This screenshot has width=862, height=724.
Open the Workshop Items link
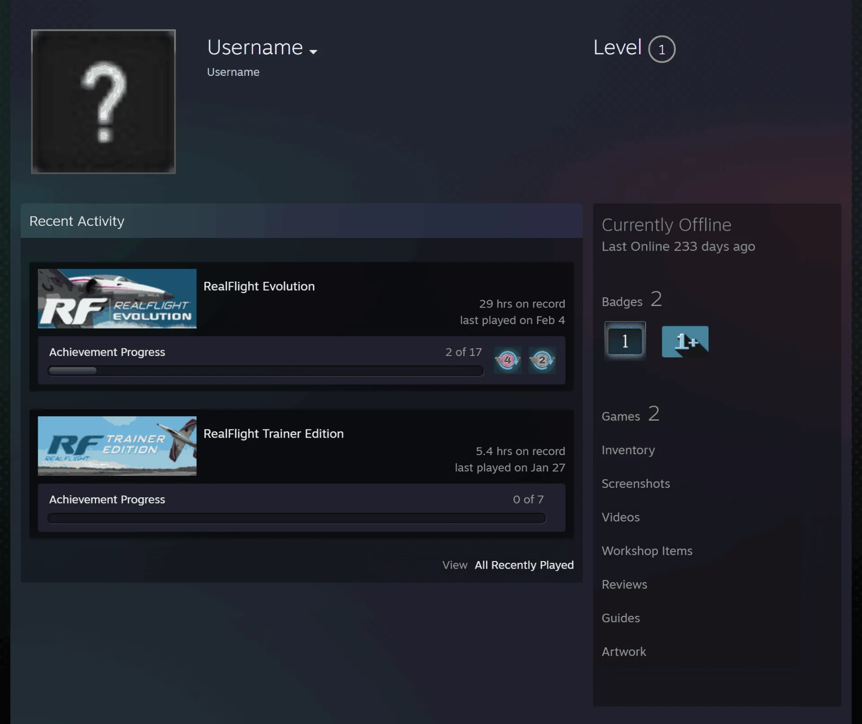647,551
